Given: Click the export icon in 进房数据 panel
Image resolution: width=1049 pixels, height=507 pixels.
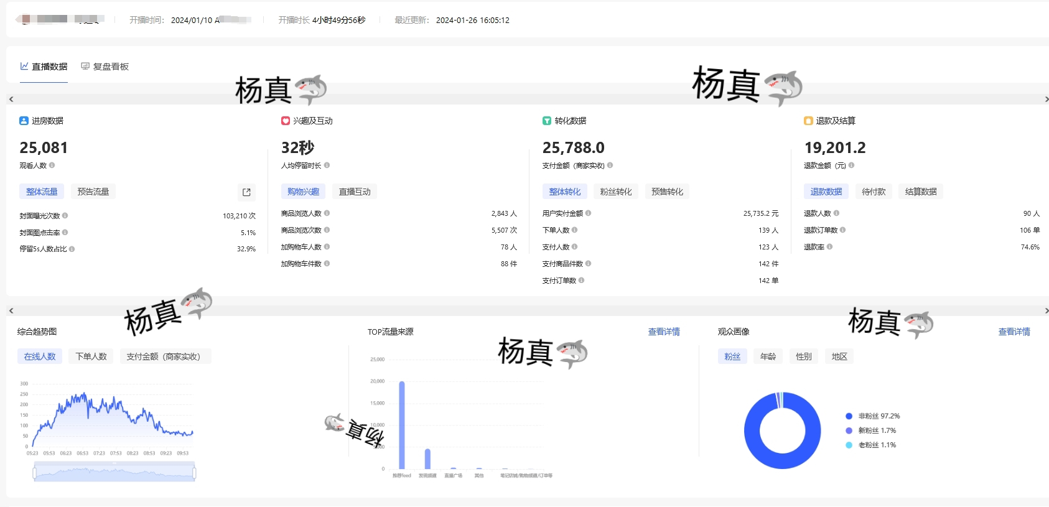Looking at the screenshot, I should tap(246, 192).
